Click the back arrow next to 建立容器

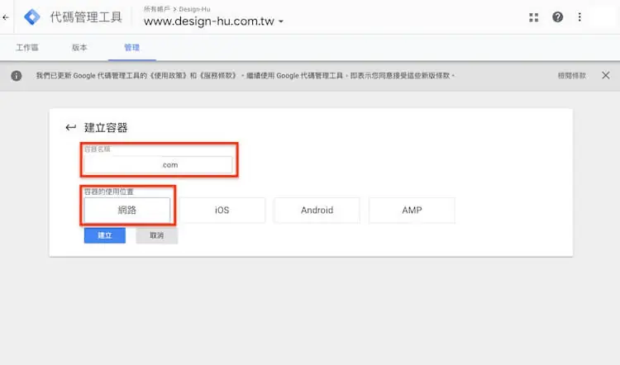71,127
